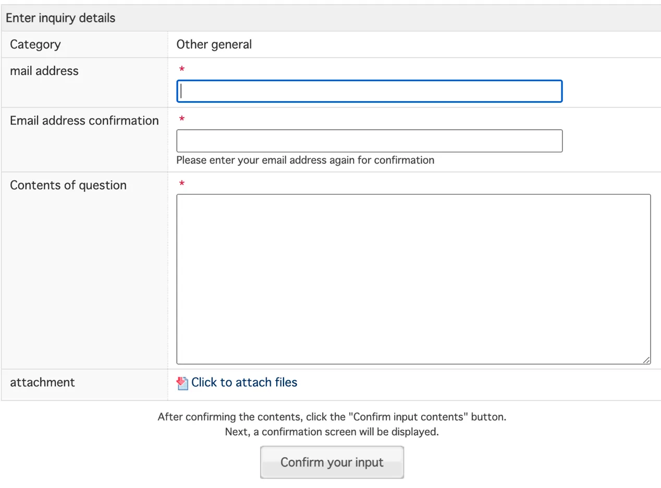Click the 'Enter inquiry details' heading
661x488 pixels.
(x=60, y=18)
